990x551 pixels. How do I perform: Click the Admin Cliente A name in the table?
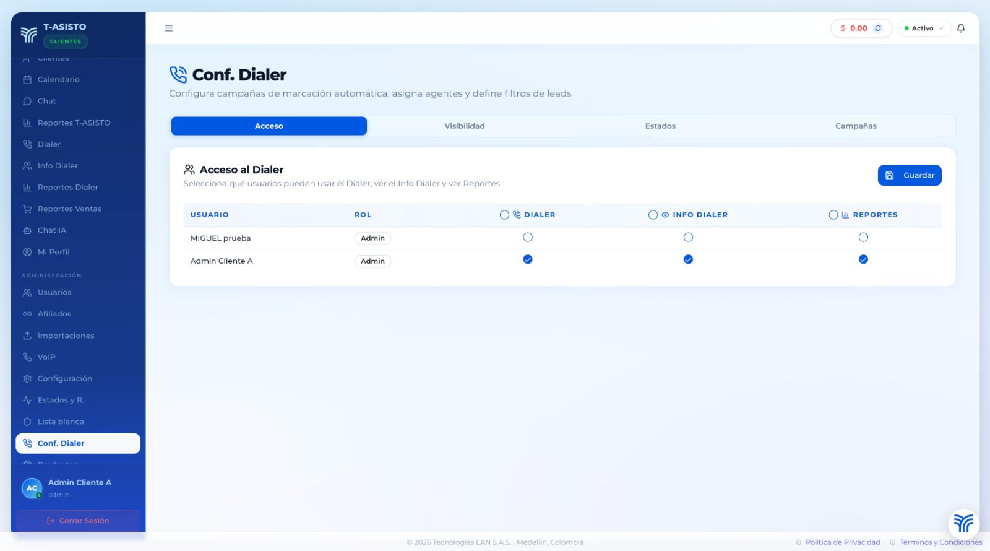click(x=222, y=261)
